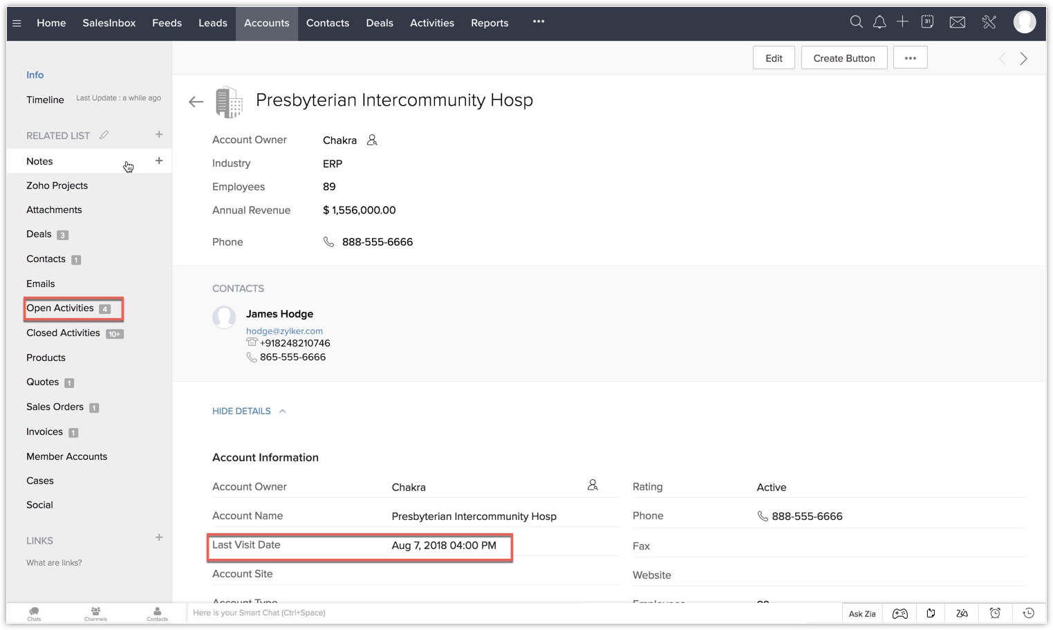Collapse details with Hide Details chevron
The image size is (1053, 630).
(282, 411)
